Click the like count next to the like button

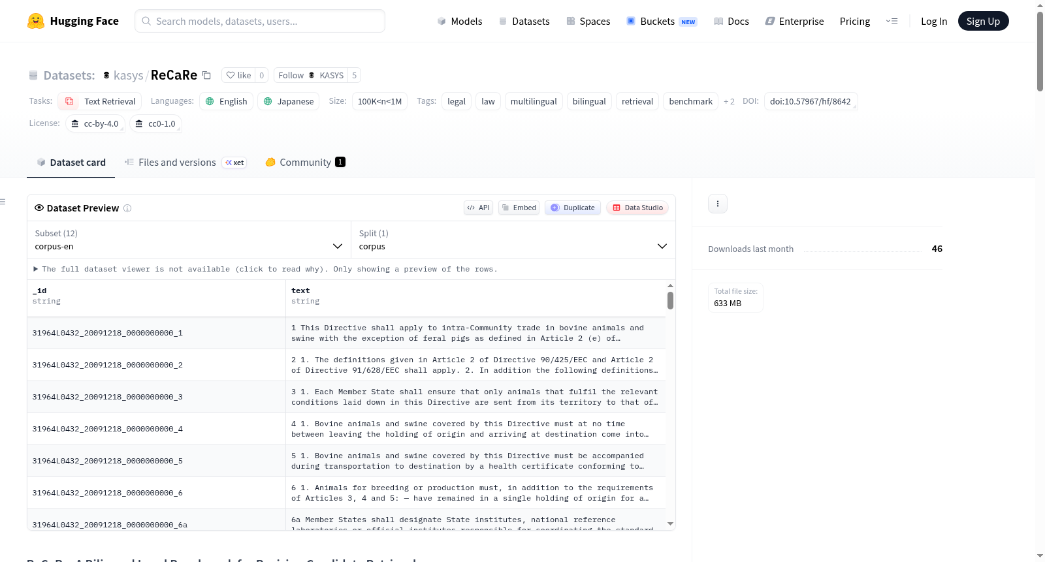coord(262,75)
